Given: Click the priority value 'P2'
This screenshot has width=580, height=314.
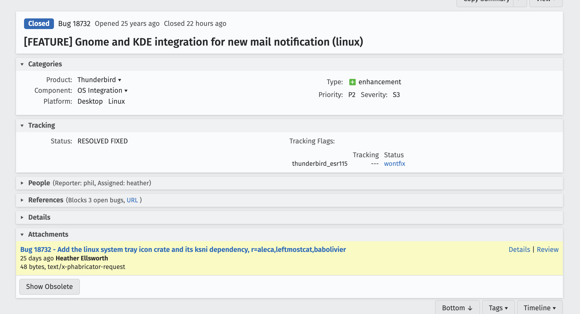Looking at the screenshot, I should [x=352, y=95].
